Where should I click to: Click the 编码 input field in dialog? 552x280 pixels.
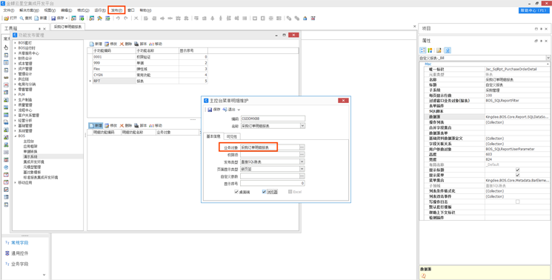(x=273, y=119)
